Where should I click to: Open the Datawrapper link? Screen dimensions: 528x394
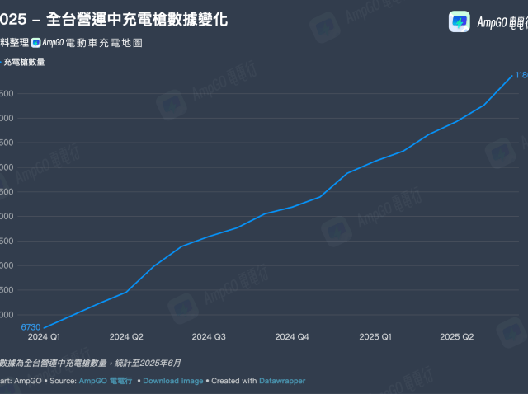[x=282, y=381]
